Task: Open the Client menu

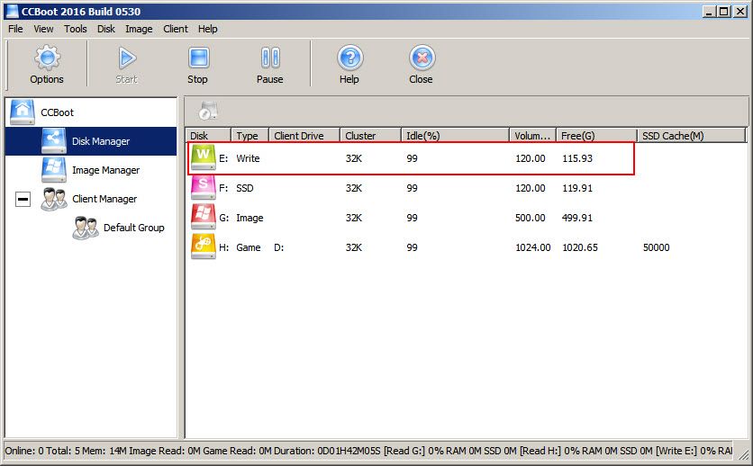Action: coord(176,29)
